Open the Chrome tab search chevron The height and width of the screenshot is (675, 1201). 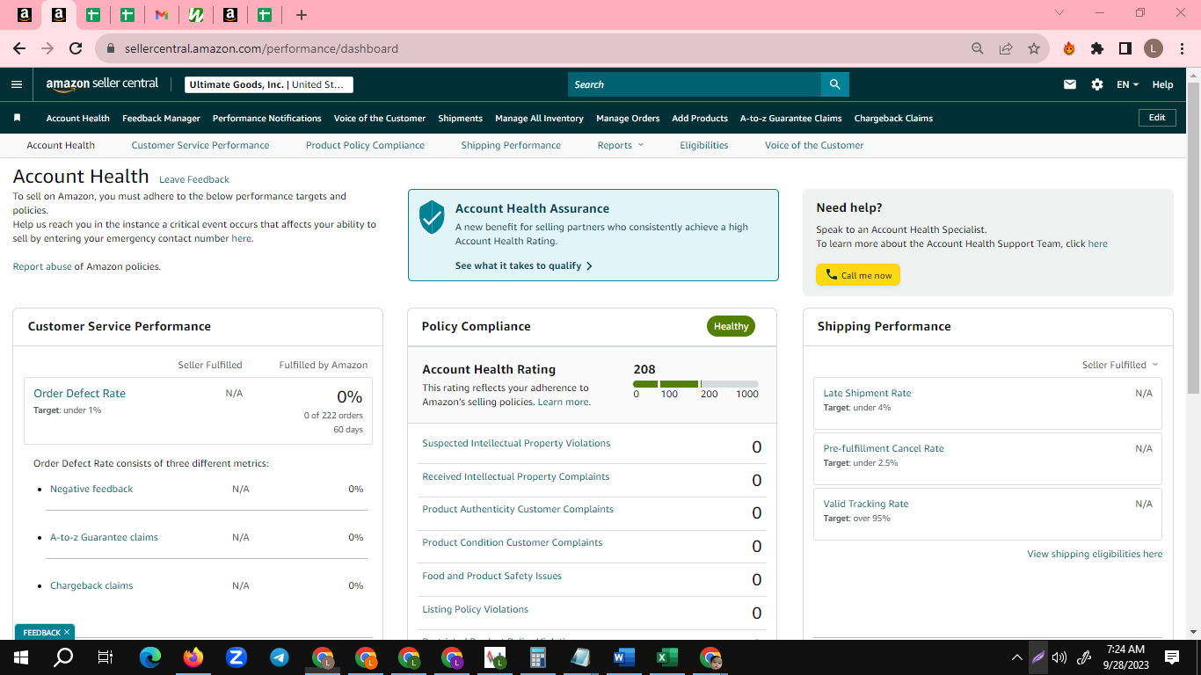(1059, 13)
